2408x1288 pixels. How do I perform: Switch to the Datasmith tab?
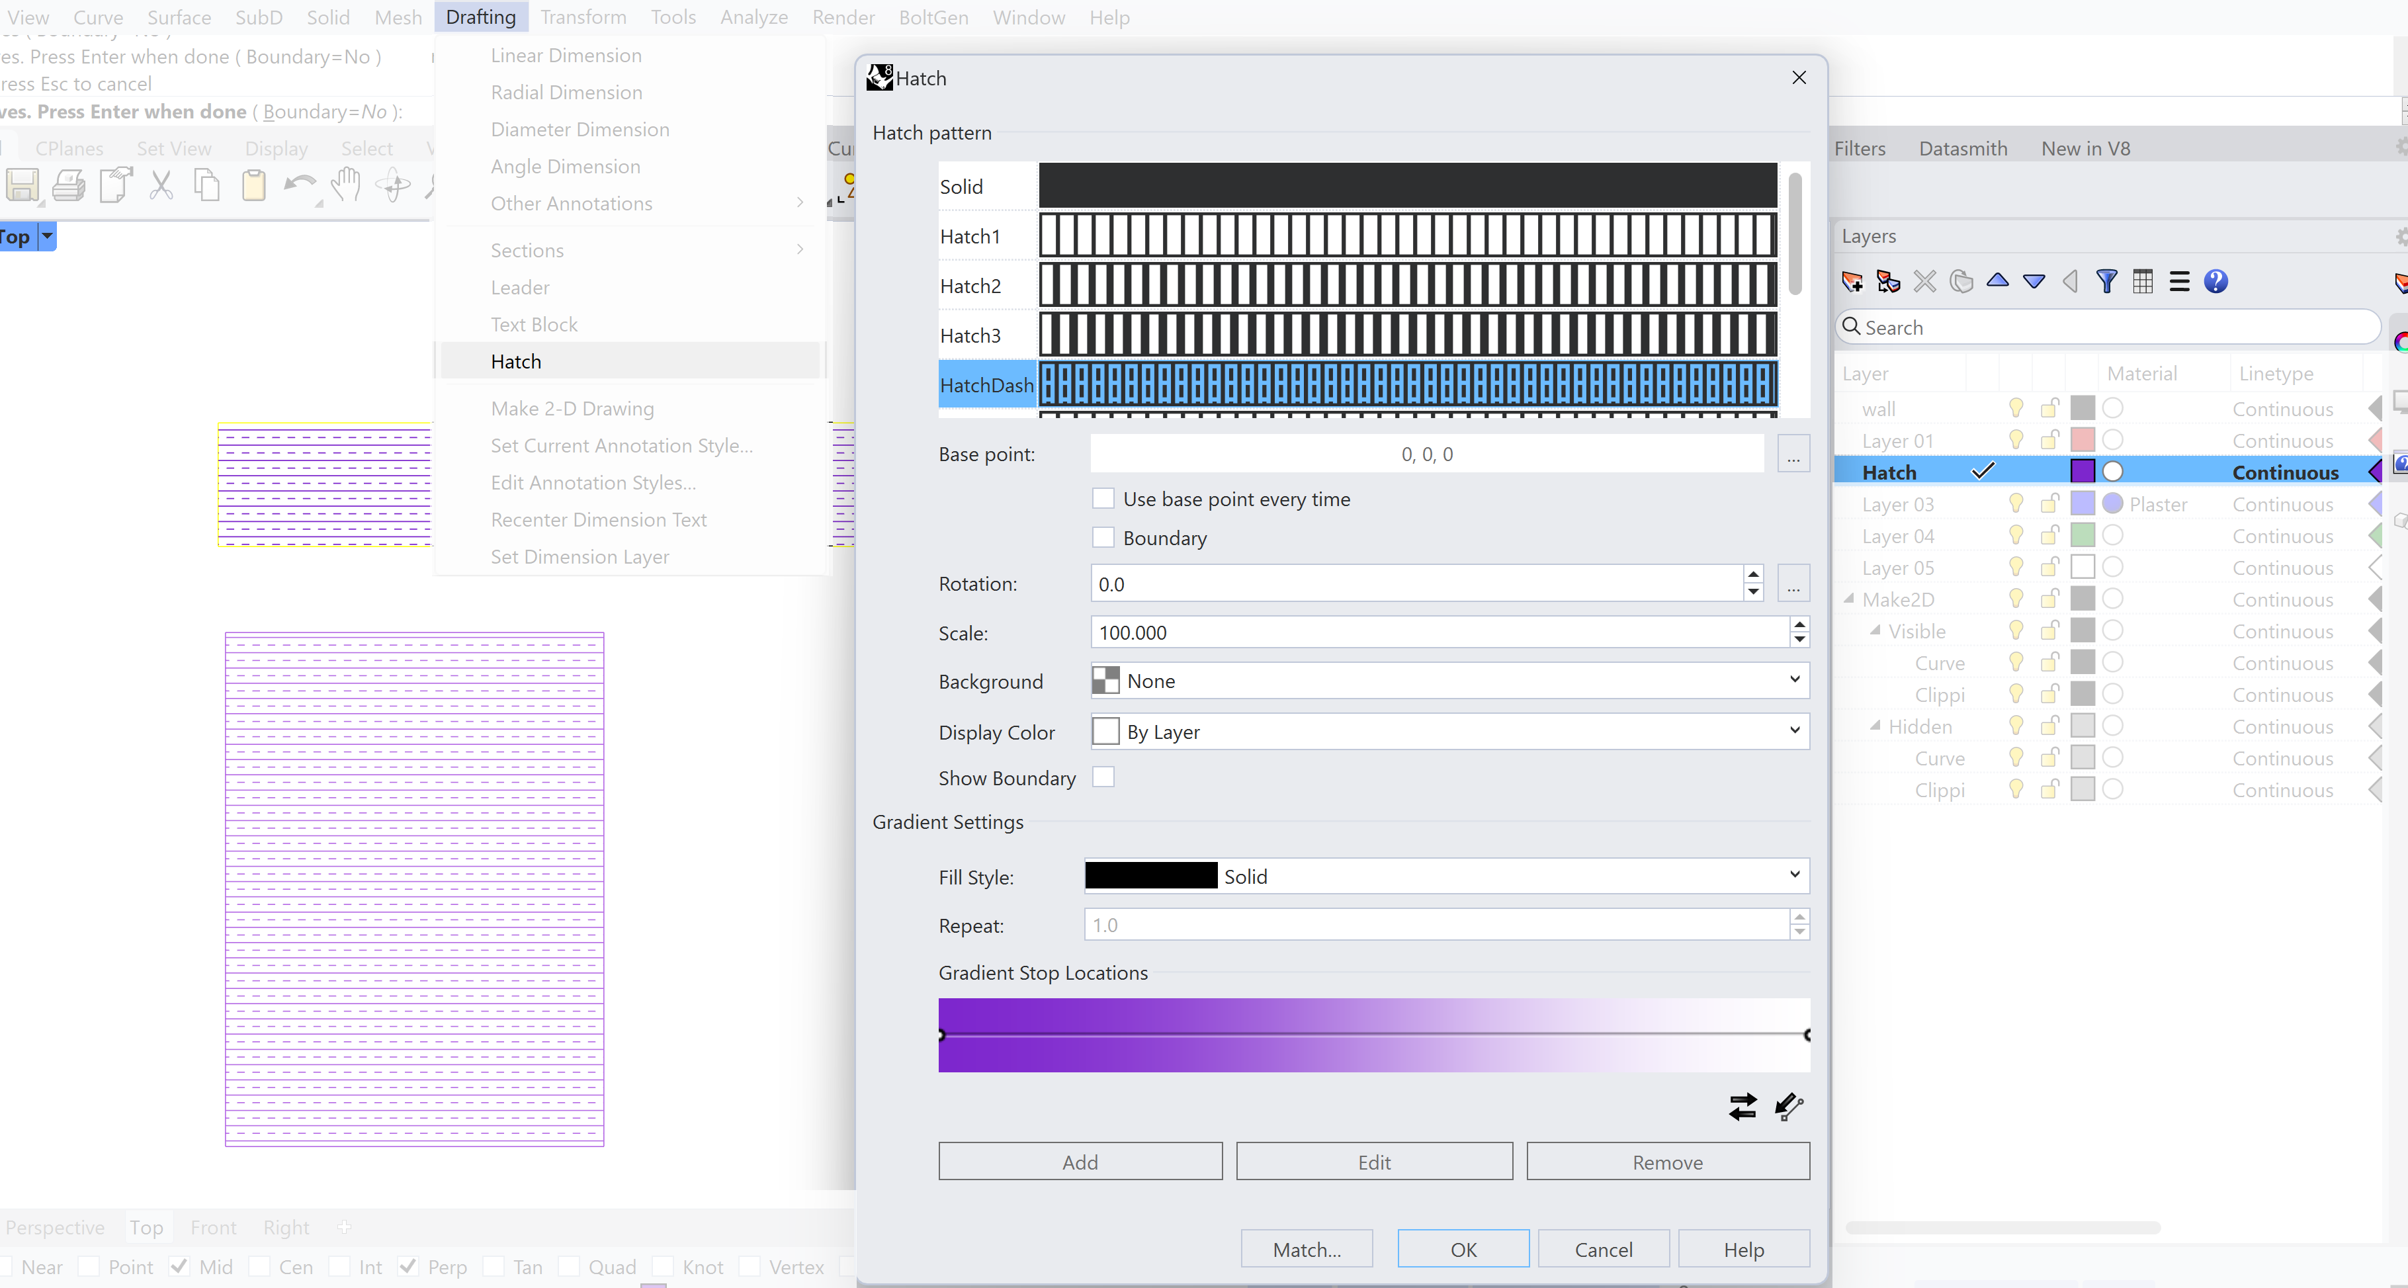(1962, 149)
